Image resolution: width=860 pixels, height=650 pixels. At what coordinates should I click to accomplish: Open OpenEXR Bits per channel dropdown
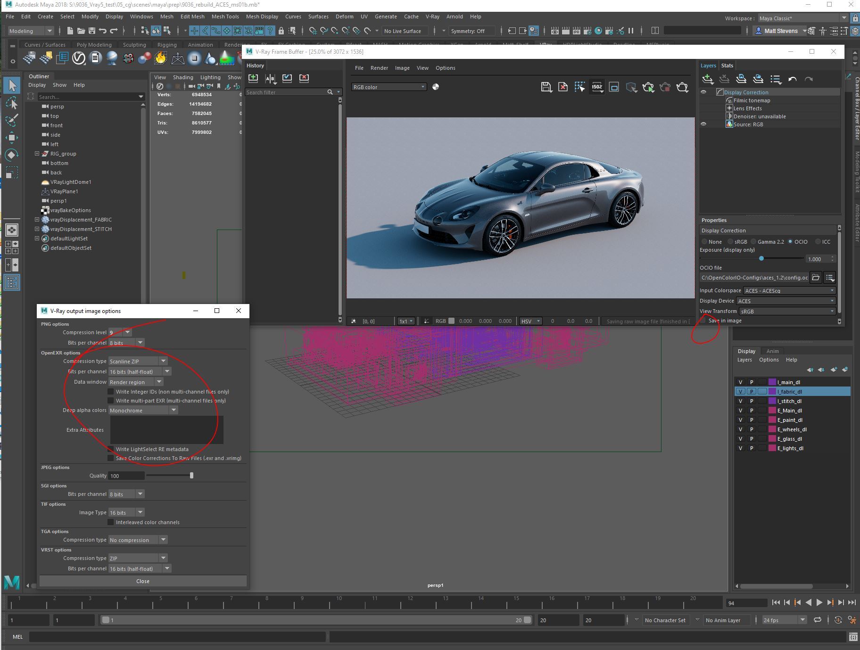pos(140,372)
